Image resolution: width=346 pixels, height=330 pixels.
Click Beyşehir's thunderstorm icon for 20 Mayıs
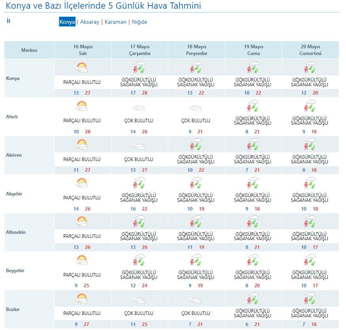[310, 260]
